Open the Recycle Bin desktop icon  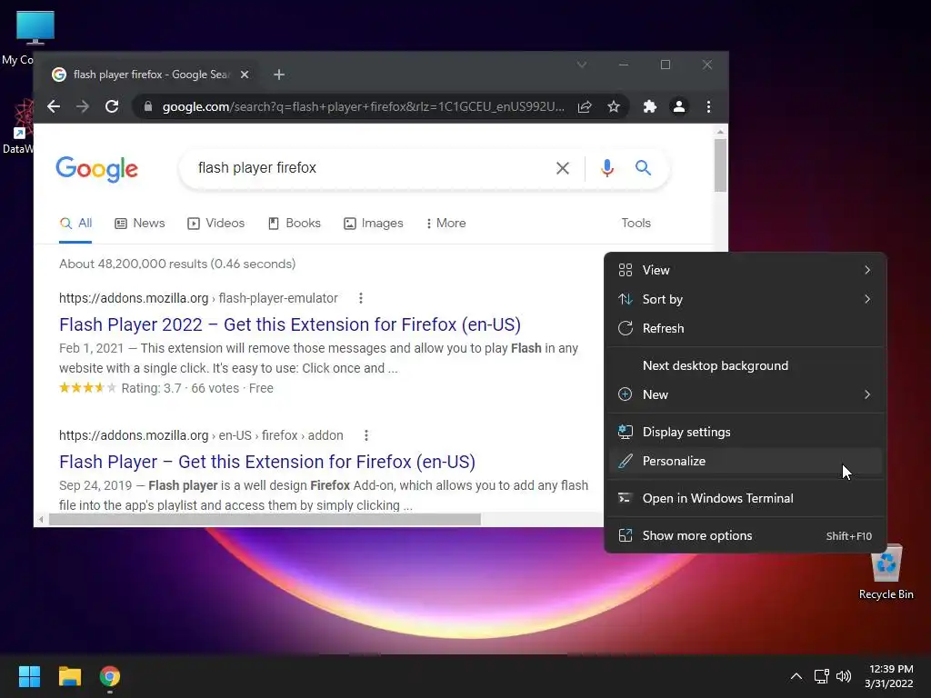886,572
